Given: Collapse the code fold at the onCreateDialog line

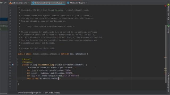Looking at the screenshot, I should (17, 65).
